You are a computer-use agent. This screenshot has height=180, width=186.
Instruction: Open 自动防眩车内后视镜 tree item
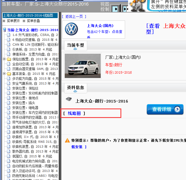[35, 166]
